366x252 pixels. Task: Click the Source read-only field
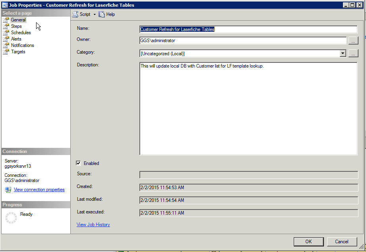coord(249,175)
